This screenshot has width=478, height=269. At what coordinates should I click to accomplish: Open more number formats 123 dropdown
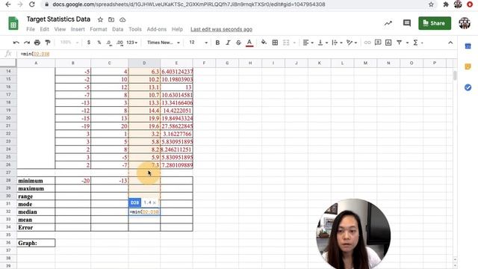tap(132, 43)
